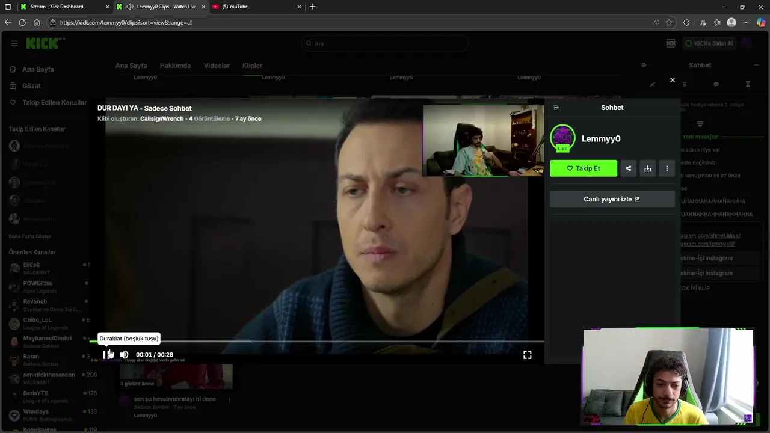Viewport: 770px width, 433px height.
Task: Open browser settings and more menu
Action: click(747, 22)
